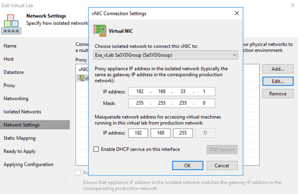Toggle the disabled checkbox below the vNIC list
298x194 pixels.
click(x=78, y=173)
